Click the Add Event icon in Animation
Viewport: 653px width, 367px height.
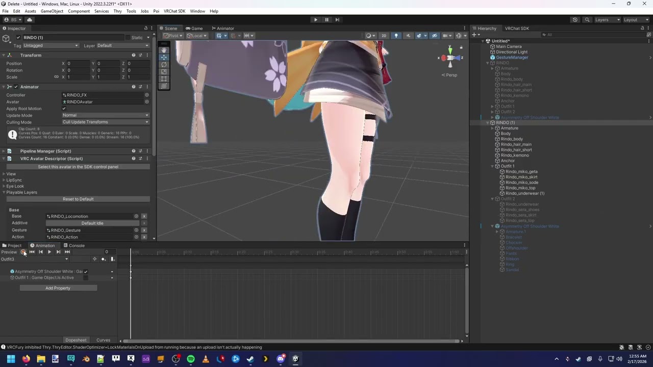click(113, 259)
